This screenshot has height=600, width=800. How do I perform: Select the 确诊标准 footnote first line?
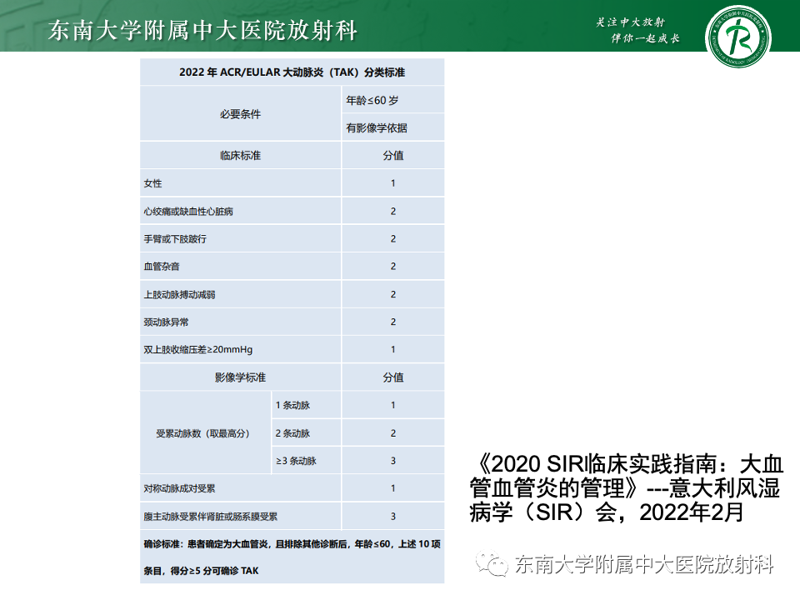tap(292, 544)
